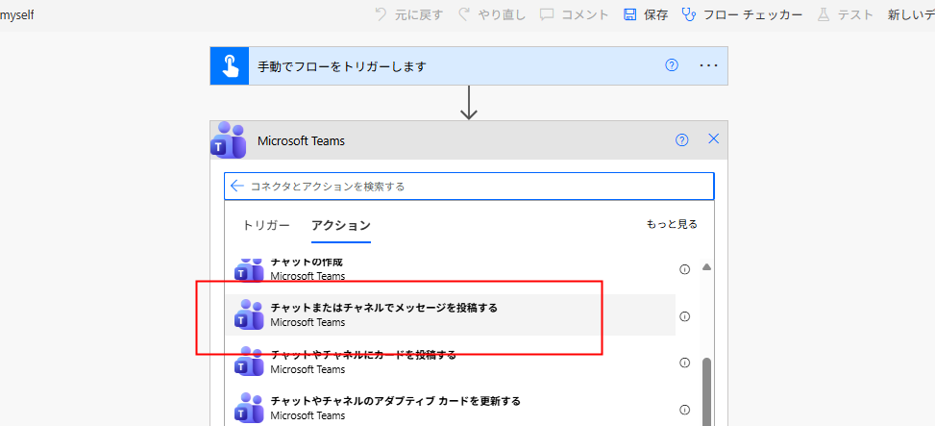This screenshot has height=426, width=935.
Task: Open help on the manual trigger card
Action: tap(672, 65)
